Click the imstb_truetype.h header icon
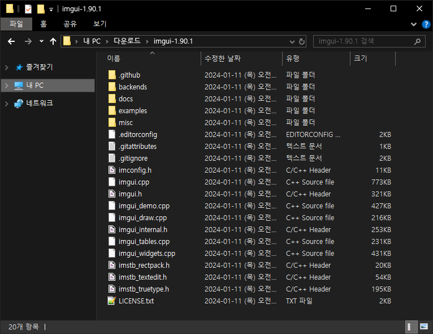 click(x=112, y=289)
